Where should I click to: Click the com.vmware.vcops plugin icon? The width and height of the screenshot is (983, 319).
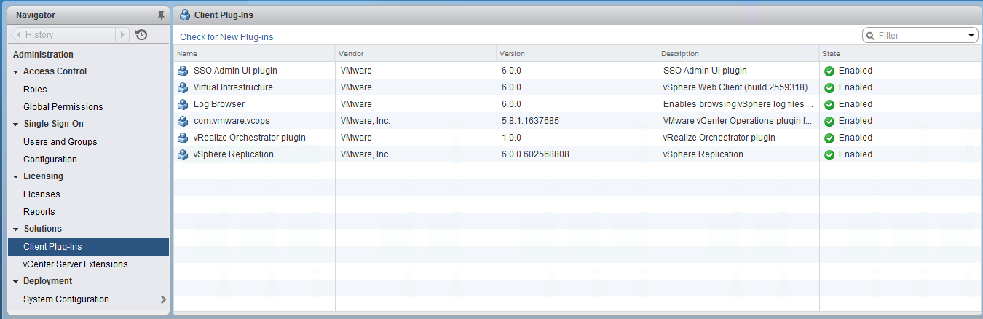183,121
